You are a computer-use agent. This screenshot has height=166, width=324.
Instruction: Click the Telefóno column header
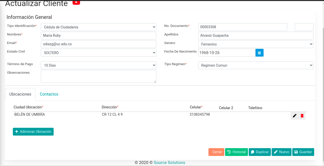click(255, 108)
